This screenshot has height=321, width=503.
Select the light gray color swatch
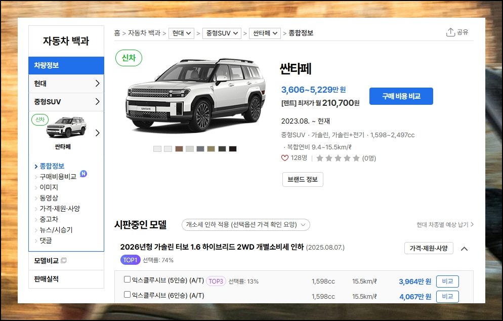click(x=190, y=149)
